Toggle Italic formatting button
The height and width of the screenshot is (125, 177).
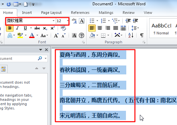click(x=18, y=28)
